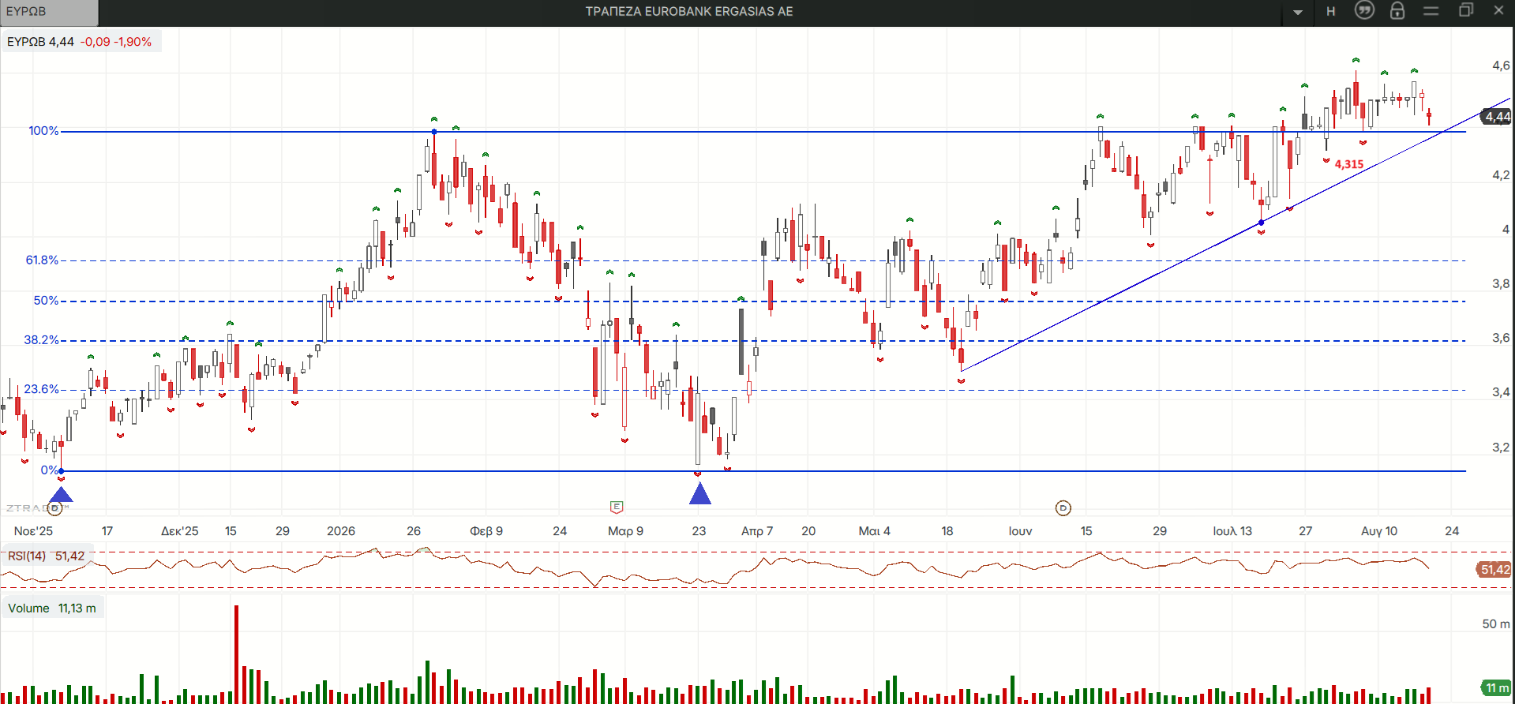This screenshot has height=704, width=1515.
Task: Open the quote comments icon in title bar
Action: click(x=1364, y=10)
